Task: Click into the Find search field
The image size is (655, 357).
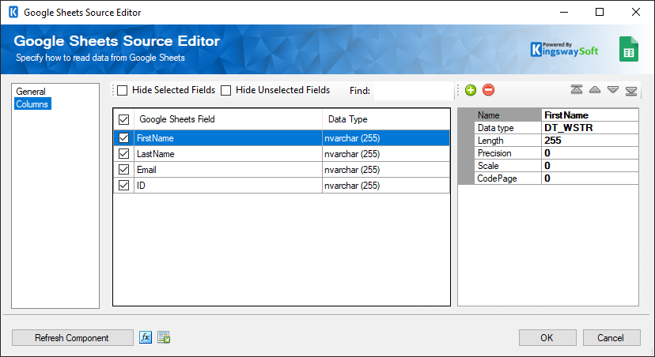Action: click(x=413, y=91)
